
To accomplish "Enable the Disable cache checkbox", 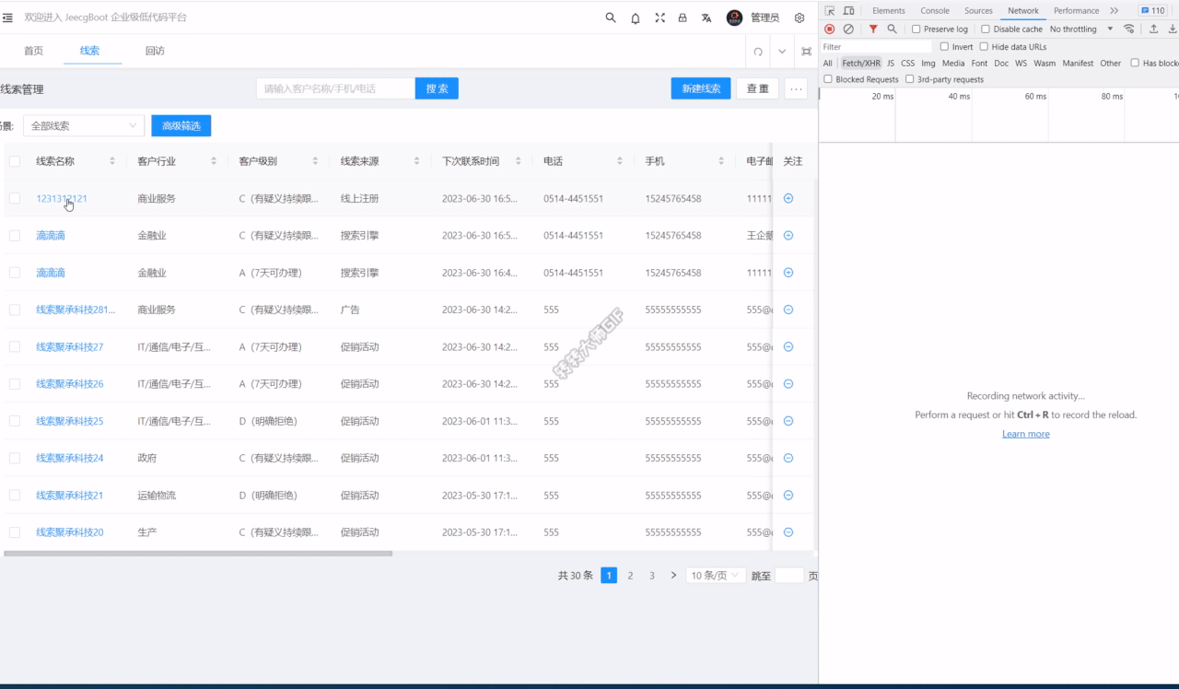I will 985,29.
